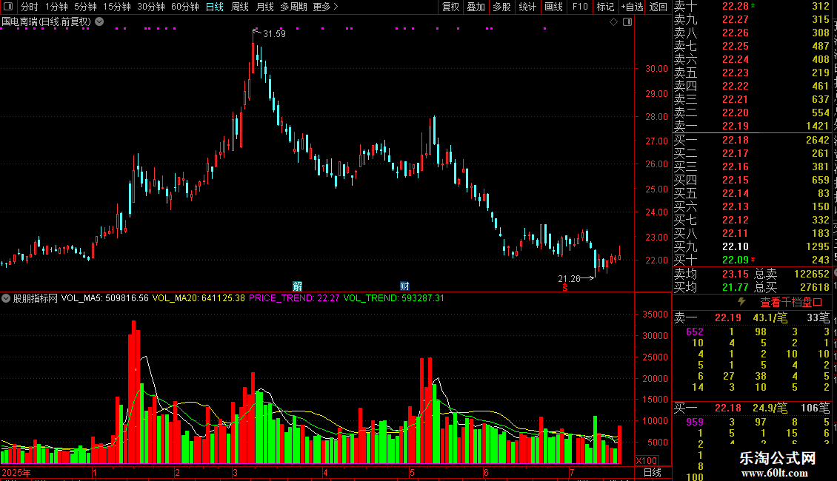Click 买一 volume 2642
The height and width of the screenshot is (481, 837).
(818, 140)
